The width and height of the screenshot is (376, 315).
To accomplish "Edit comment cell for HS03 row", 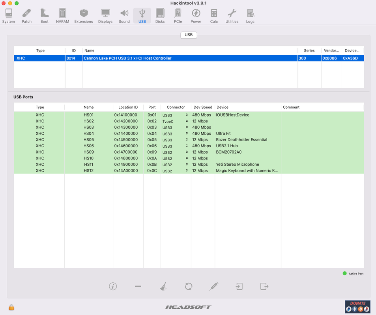I will pos(322,127).
